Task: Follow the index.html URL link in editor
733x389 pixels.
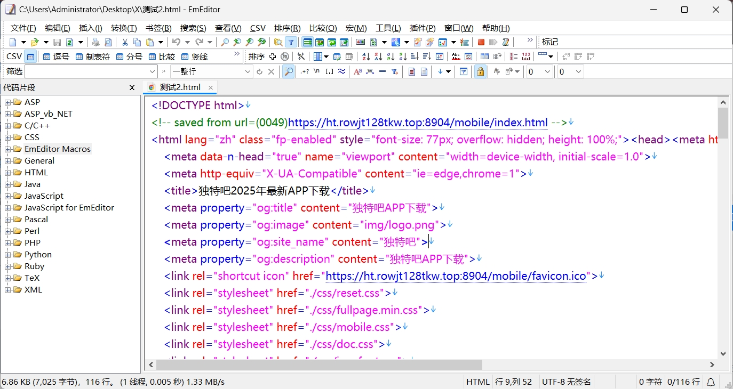Action: point(418,123)
